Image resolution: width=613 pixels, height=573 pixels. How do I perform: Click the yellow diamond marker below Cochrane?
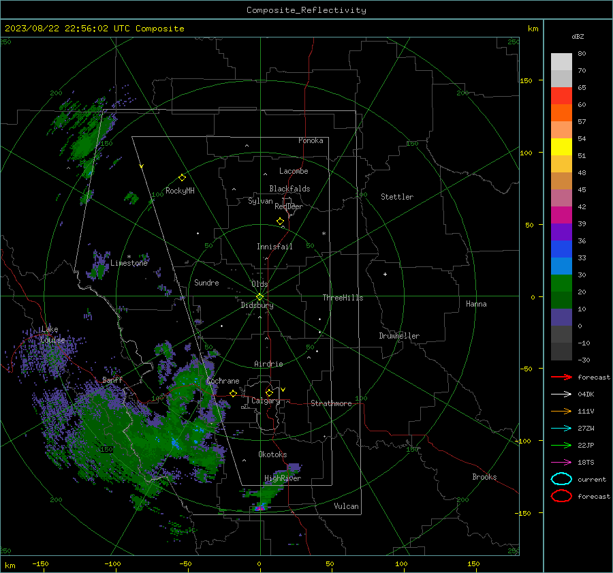pyautogui.click(x=234, y=393)
